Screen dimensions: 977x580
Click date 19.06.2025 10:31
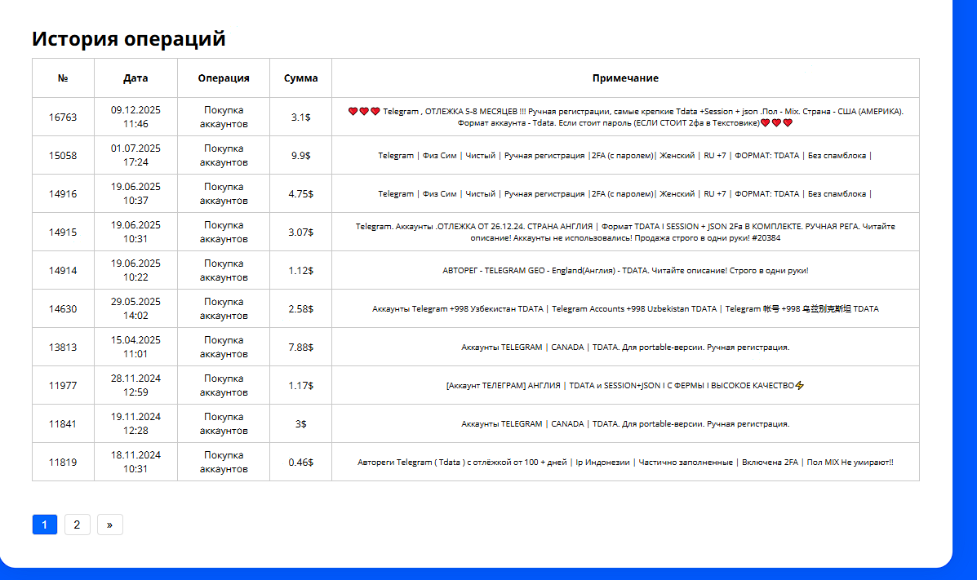pyautogui.click(x=135, y=232)
